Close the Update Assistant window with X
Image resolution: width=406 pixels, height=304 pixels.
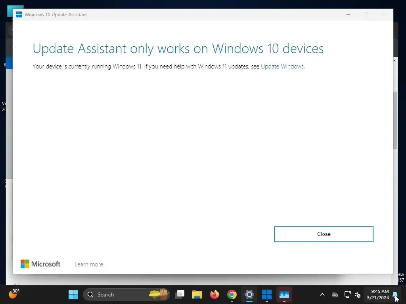click(x=384, y=15)
